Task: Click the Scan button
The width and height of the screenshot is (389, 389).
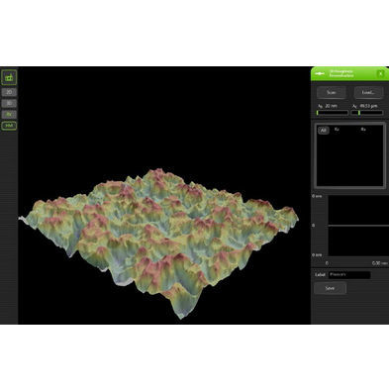Action: click(332, 93)
